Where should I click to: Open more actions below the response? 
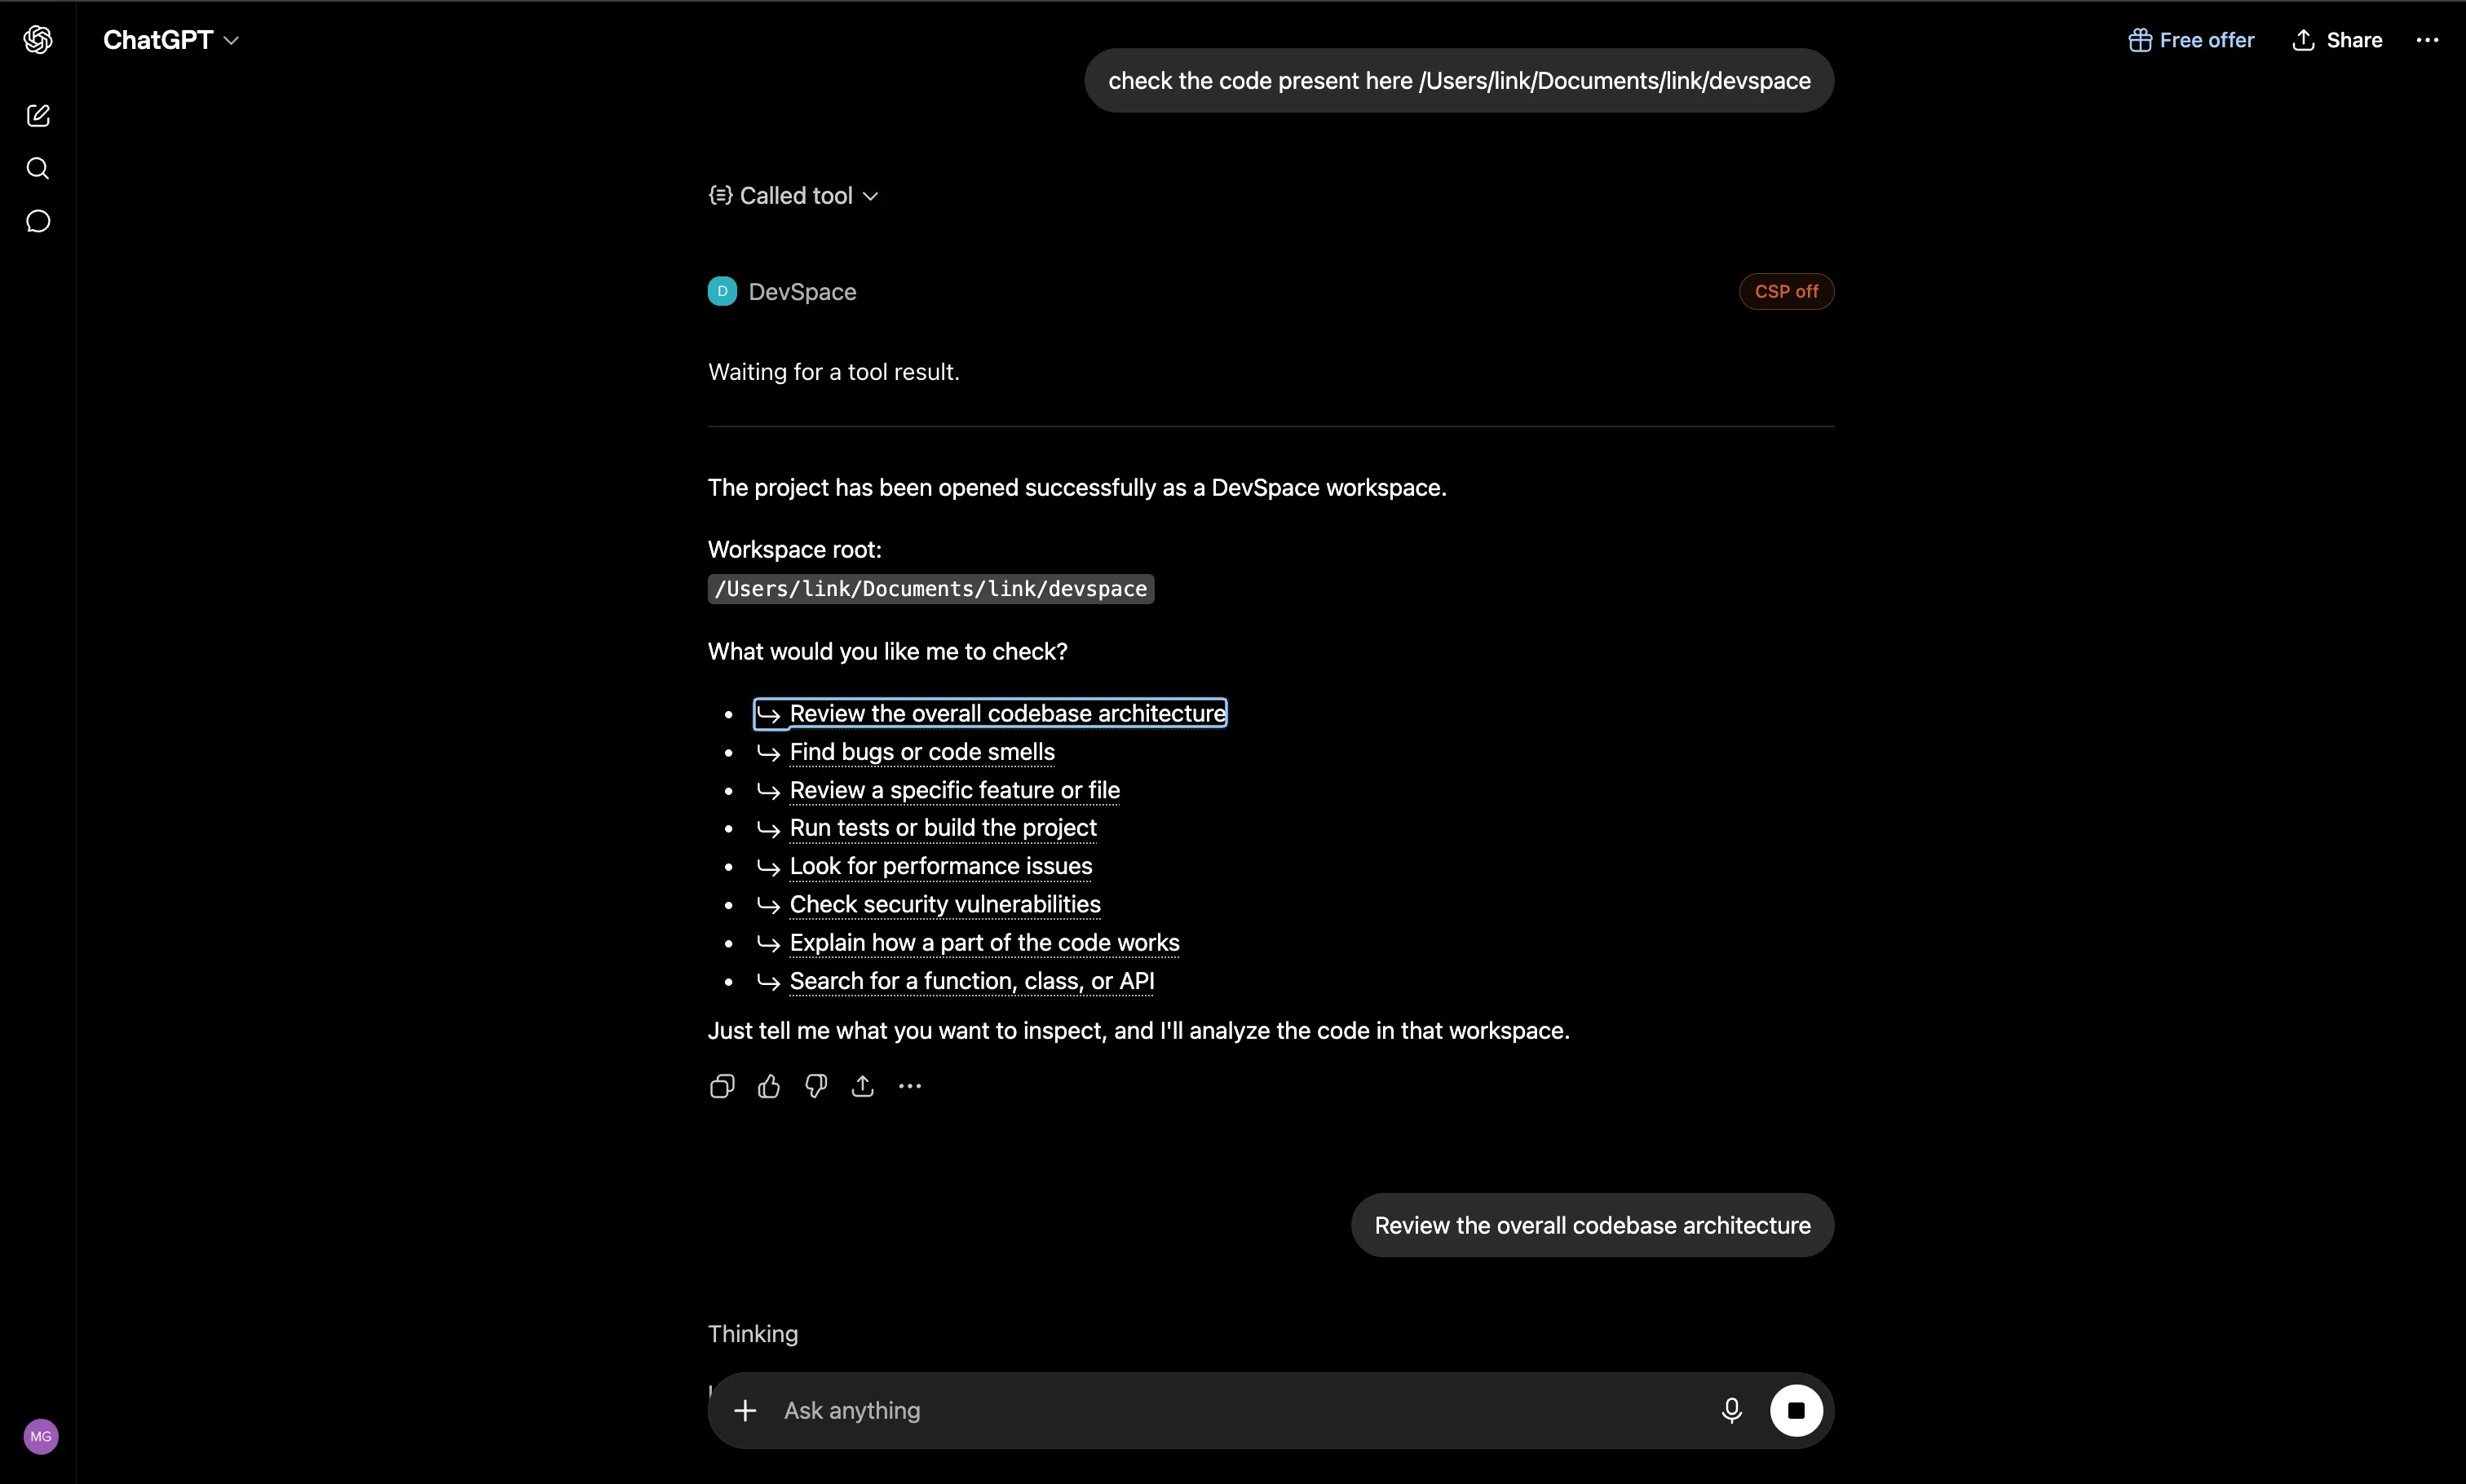(x=910, y=1086)
